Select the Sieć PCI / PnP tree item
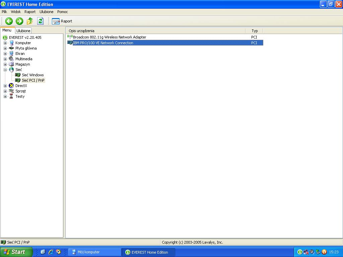Viewport: 343px width, 257px height. (x=33, y=80)
